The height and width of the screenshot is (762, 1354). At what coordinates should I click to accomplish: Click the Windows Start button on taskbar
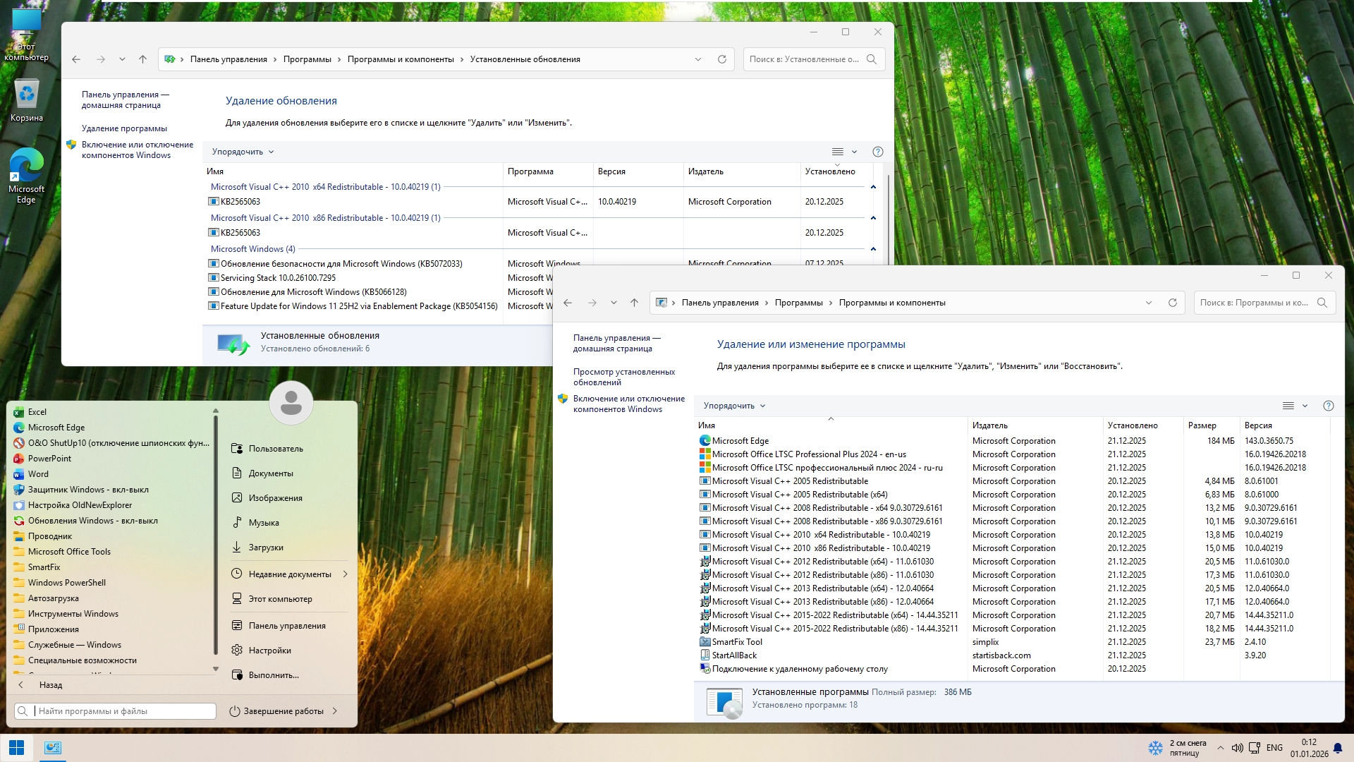coord(16,748)
